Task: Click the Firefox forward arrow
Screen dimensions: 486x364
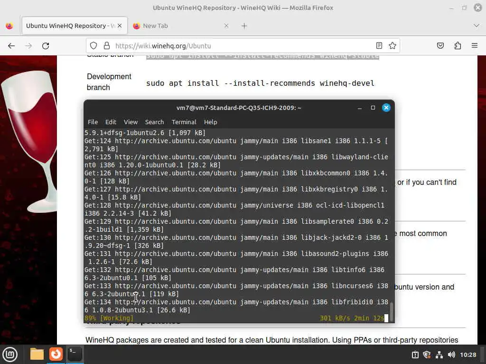Action: click(28, 46)
